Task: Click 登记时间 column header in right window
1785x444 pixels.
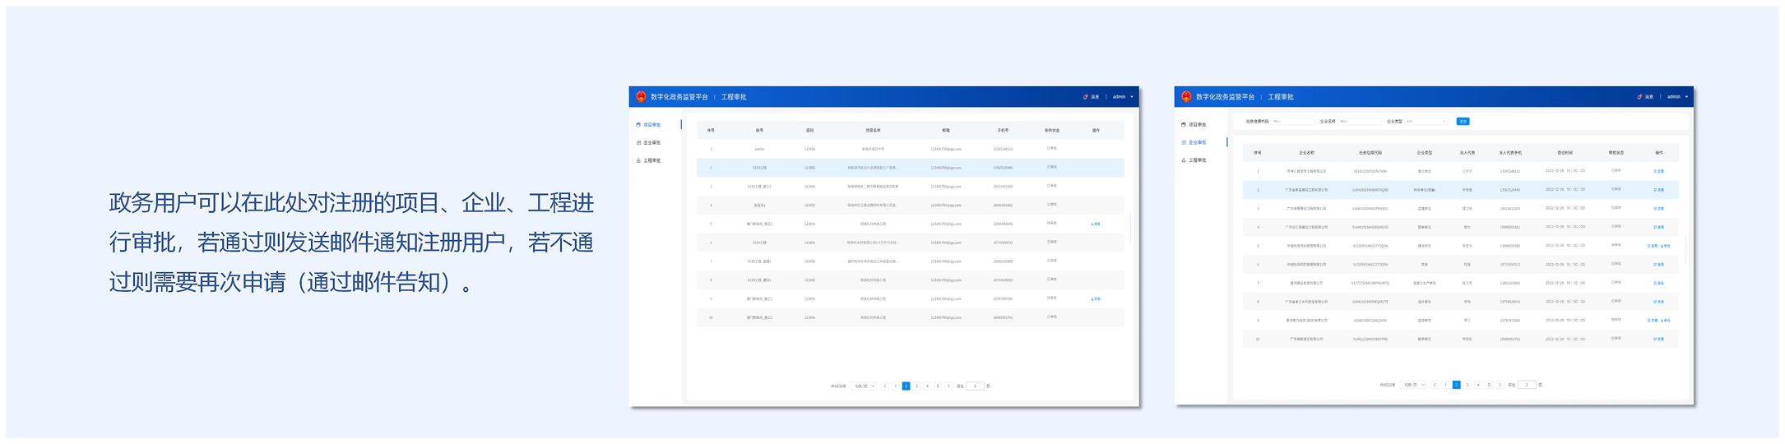Action: [x=1565, y=153]
